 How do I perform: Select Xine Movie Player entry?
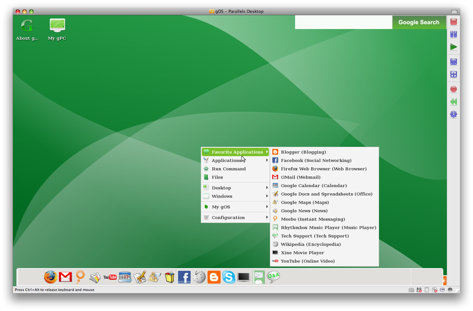coord(324,253)
